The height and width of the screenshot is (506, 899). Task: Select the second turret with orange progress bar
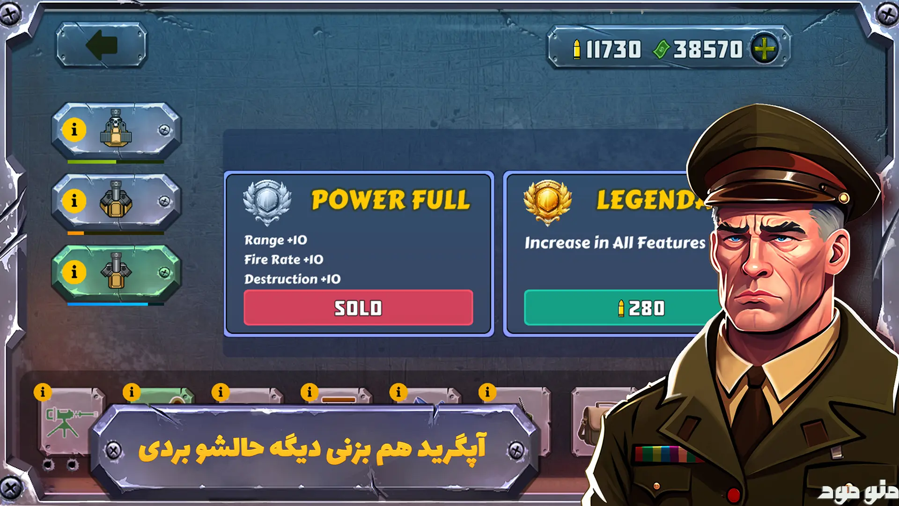click(116, 201)
